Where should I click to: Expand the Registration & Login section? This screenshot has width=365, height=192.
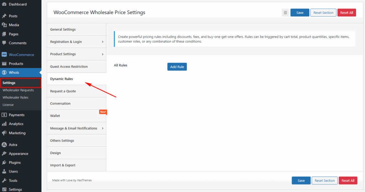coord(76,42)
